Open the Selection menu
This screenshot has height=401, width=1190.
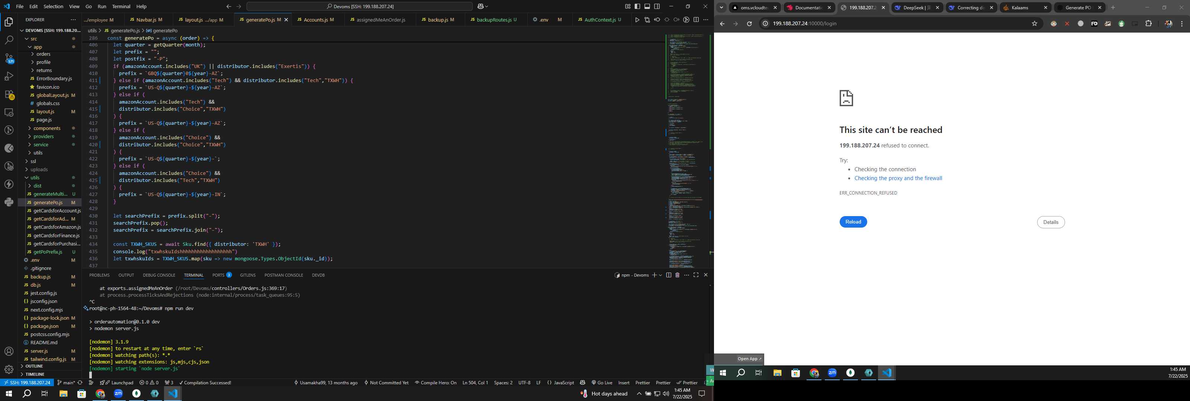click(53, 6)
